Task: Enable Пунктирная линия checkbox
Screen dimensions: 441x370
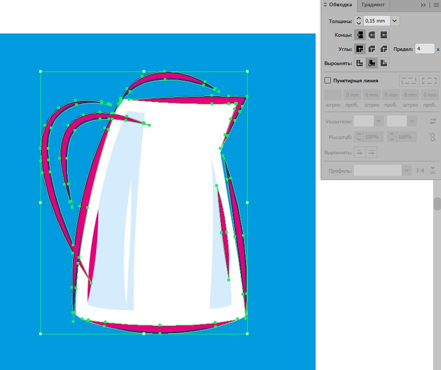Action: coord(328,80)
